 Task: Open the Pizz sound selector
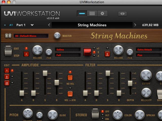(x=149, y=55)
